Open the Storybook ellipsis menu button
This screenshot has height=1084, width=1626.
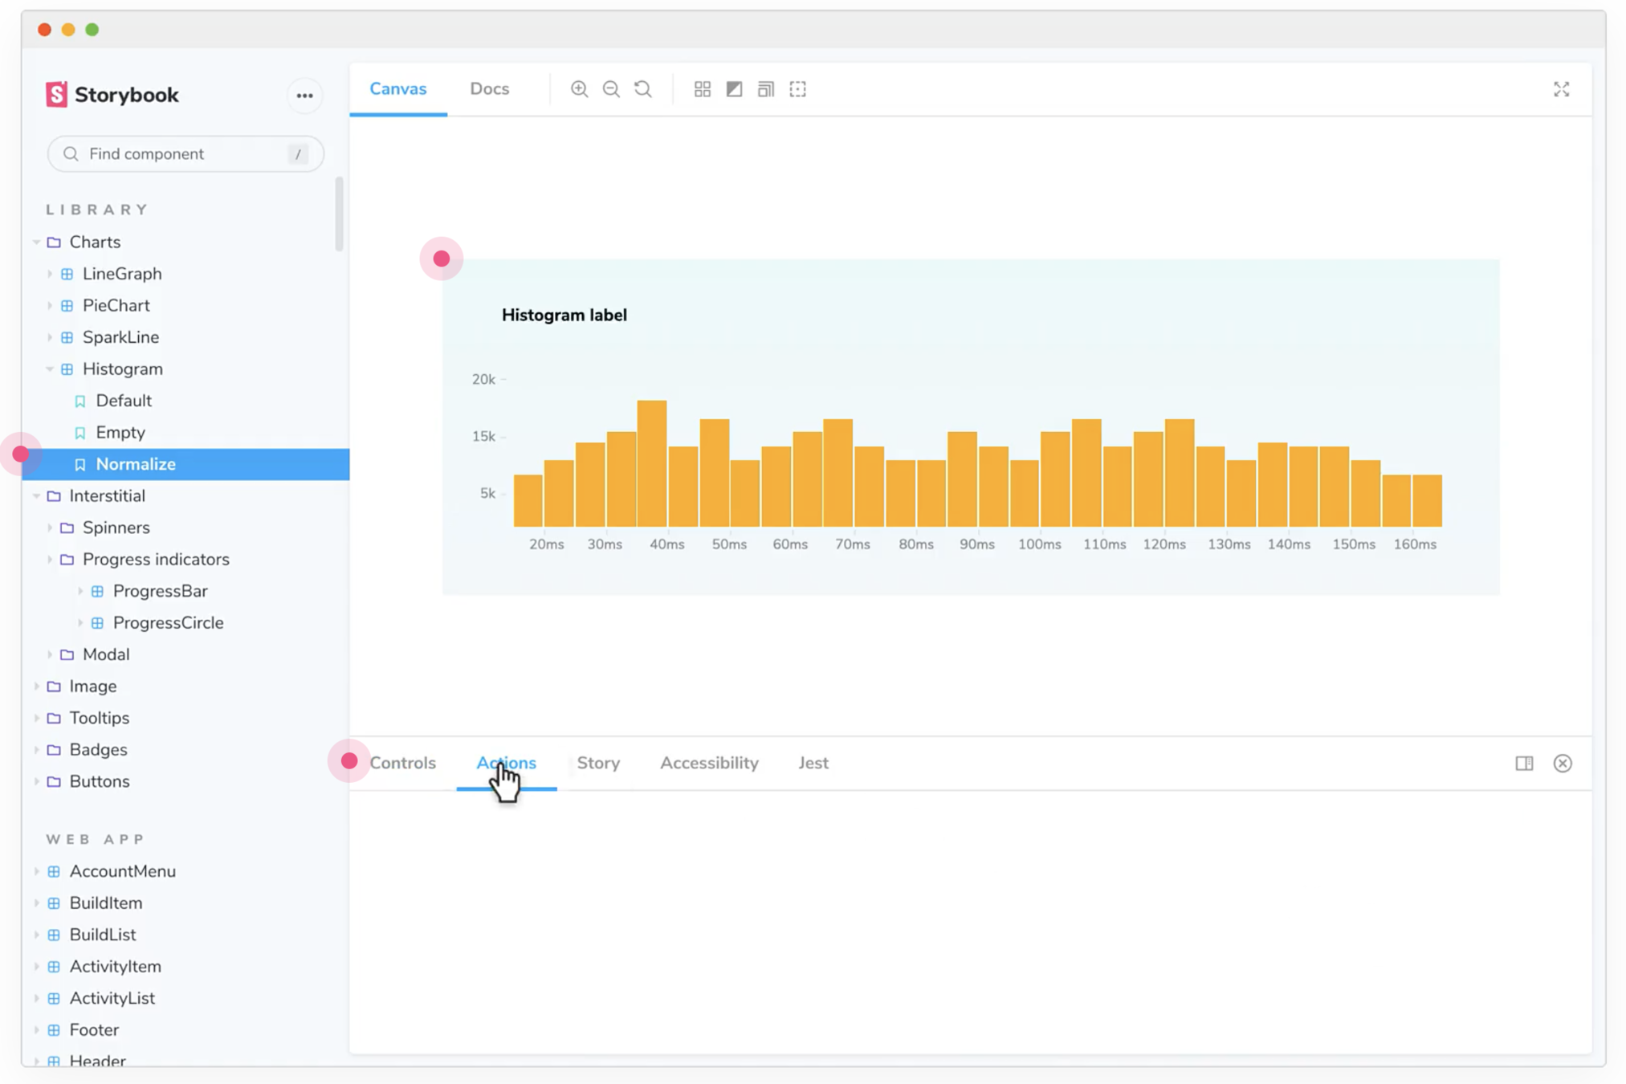[x=304, y=96]
